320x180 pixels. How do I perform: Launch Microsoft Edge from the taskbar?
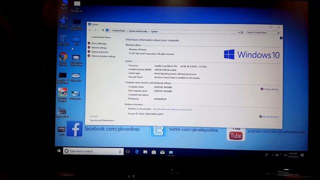tap(137, 151)
